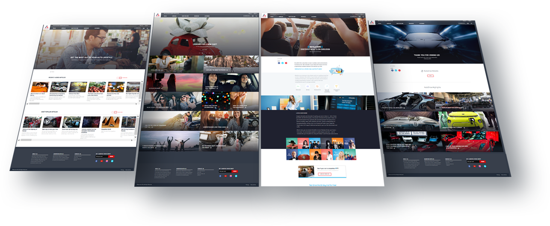Open Test Drive the 30 day trial link
550x226 pixels.
323,185
